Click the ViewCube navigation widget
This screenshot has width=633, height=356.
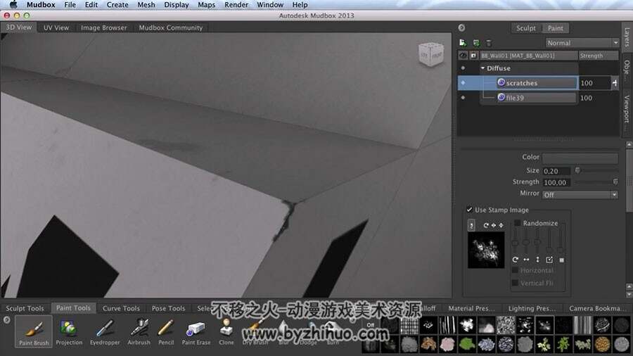click(430, 53)
